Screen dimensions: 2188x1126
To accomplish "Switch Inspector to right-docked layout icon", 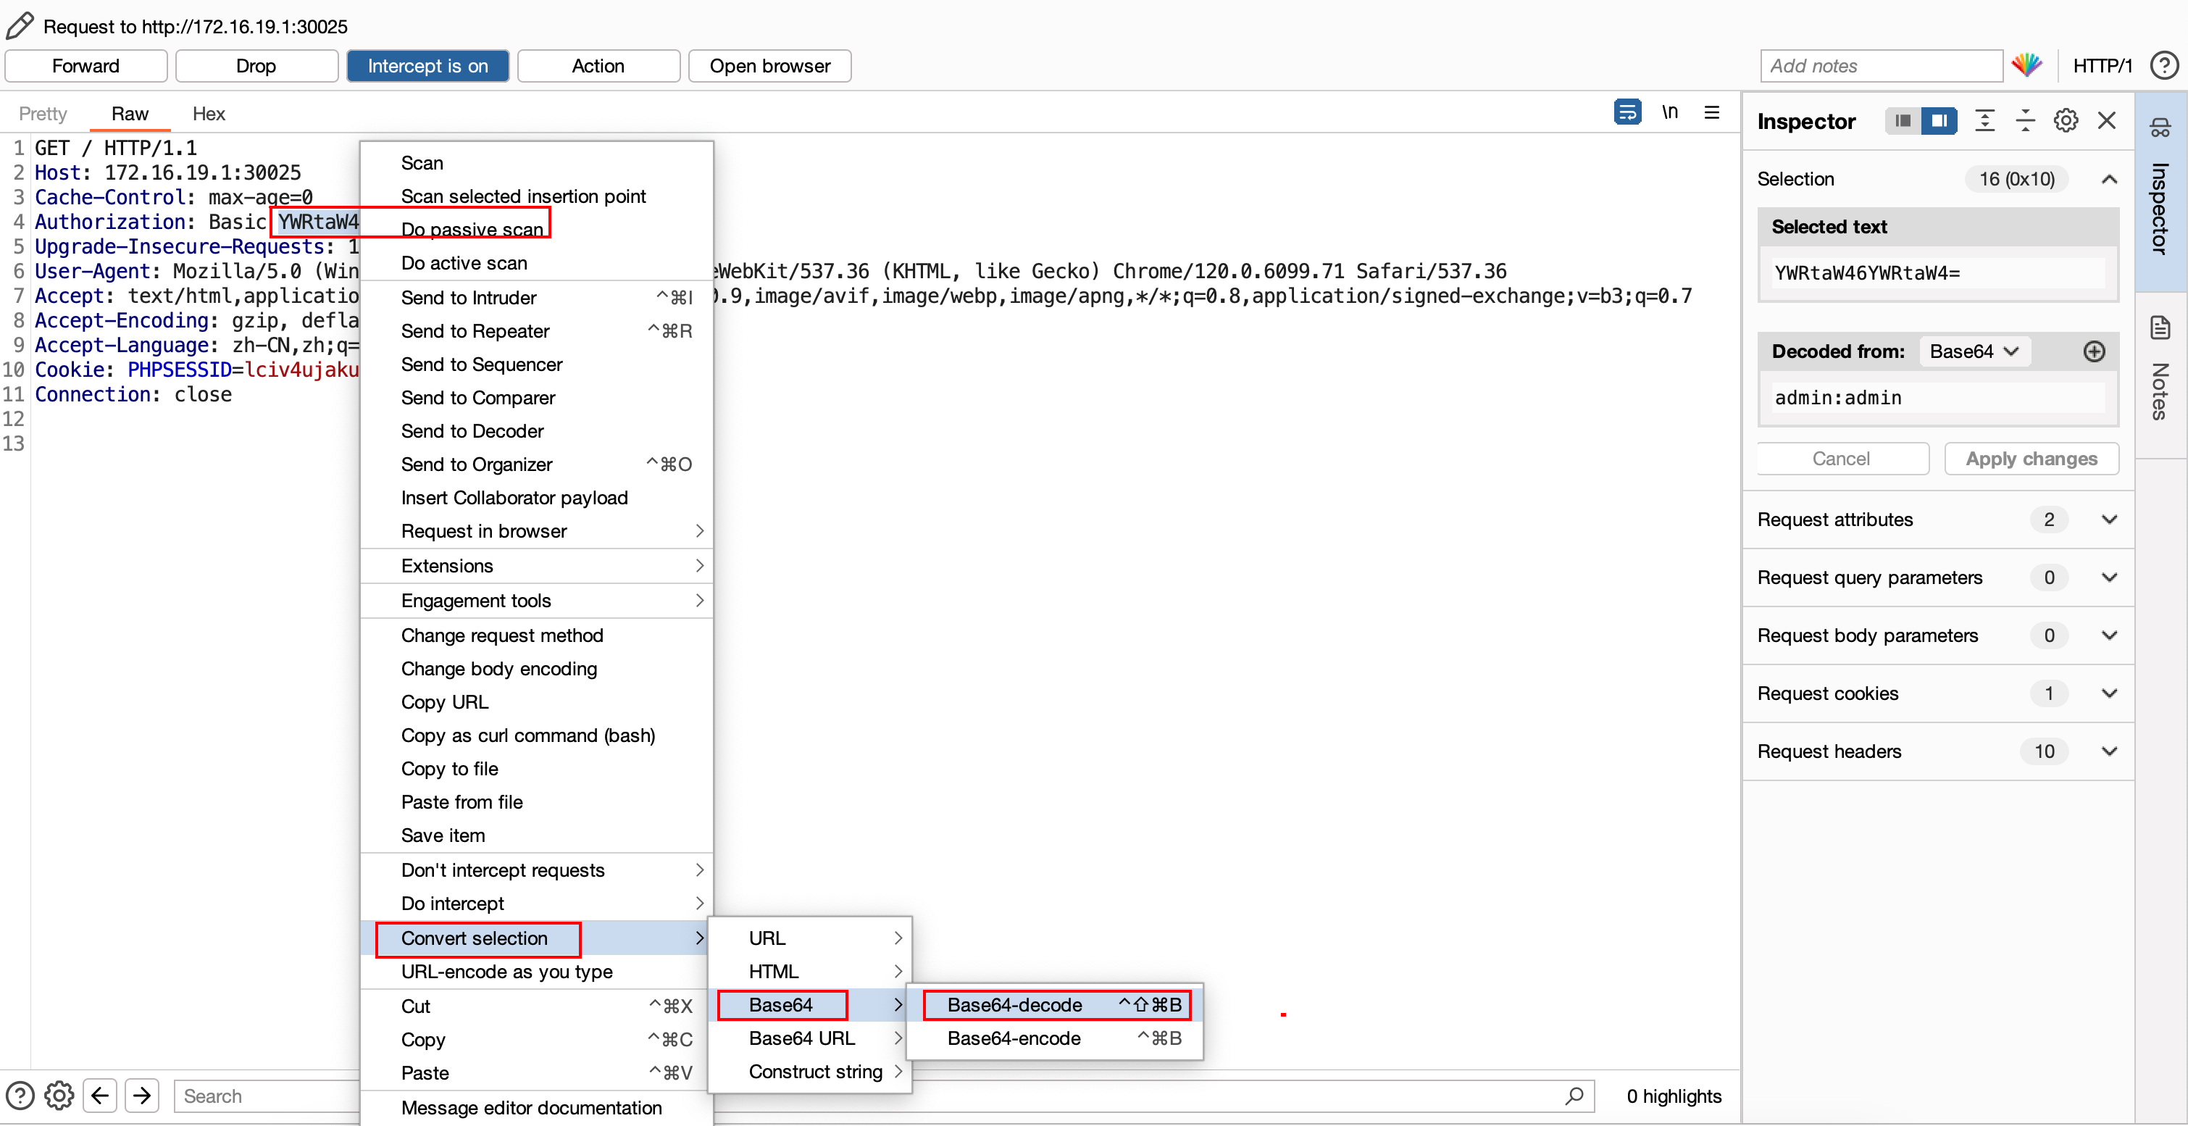I will coord(1939,120).
